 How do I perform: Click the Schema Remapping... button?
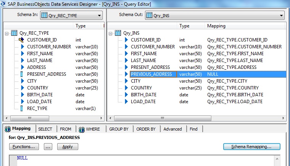252,147
